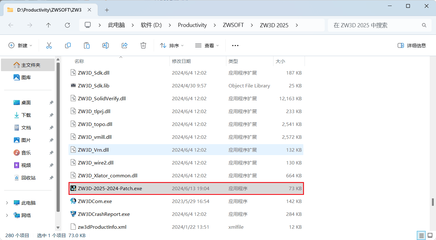Toggle the 详细信息 details pane
This screenshot has width=436, height=240.
[x=412, y=45]
